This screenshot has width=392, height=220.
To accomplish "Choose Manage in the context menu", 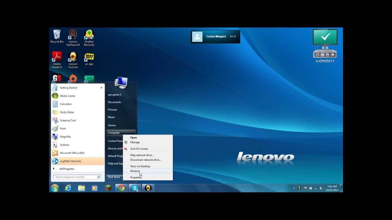I will tap(148, 142).
